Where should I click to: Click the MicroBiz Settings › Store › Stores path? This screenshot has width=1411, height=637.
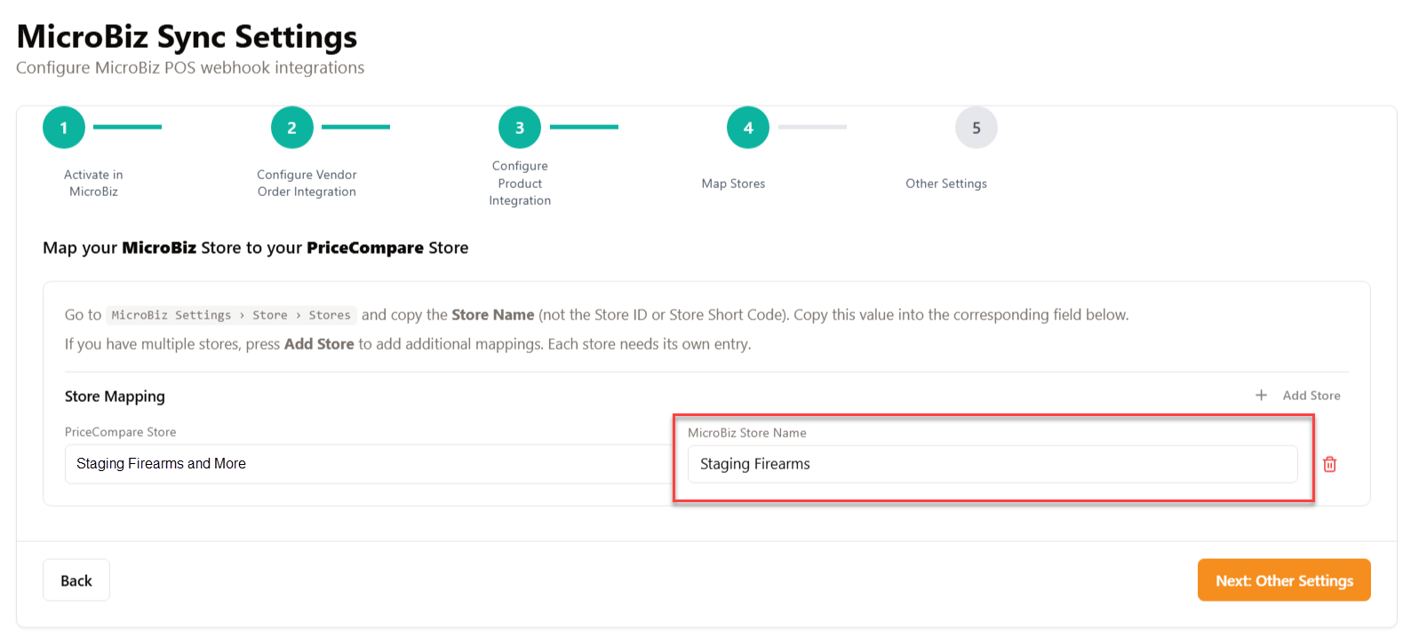pos(231,315)
